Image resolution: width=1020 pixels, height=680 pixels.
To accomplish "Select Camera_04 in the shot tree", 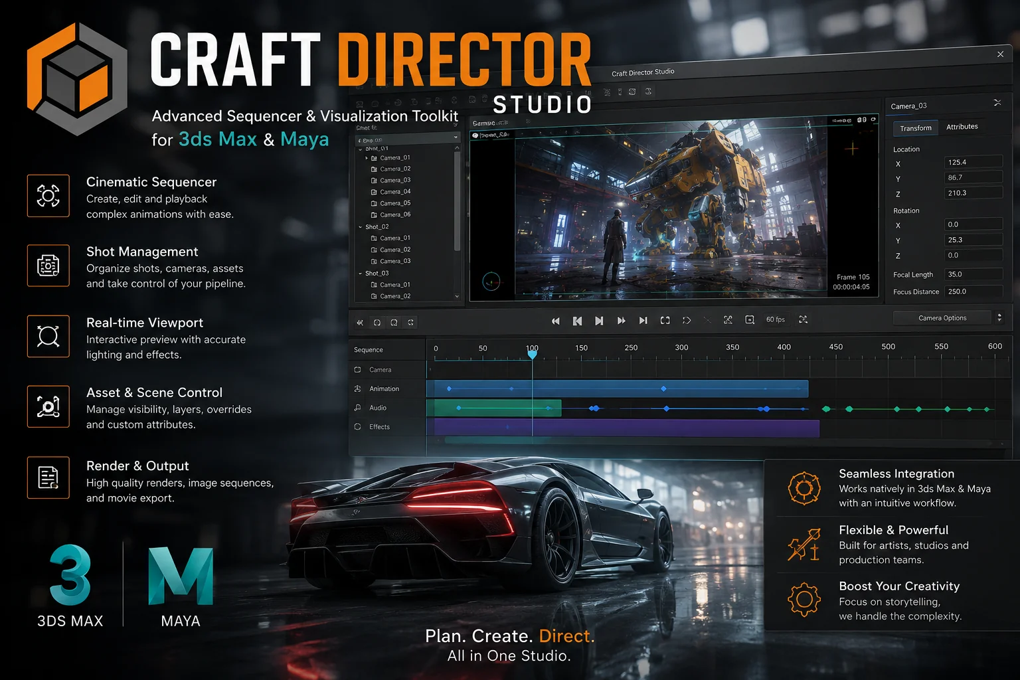I will point(395,192).
